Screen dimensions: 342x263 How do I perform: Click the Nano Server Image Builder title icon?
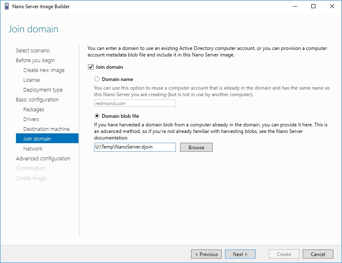tap(7, 6)
